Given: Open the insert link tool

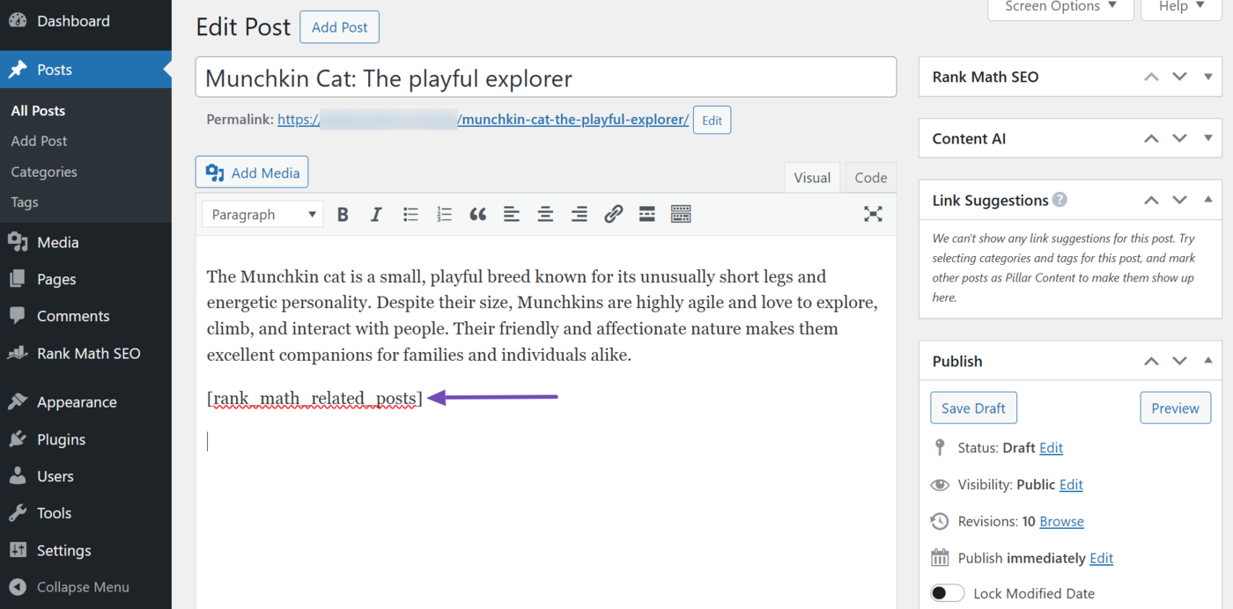Looking at the screenshot, I should (613, 214).
